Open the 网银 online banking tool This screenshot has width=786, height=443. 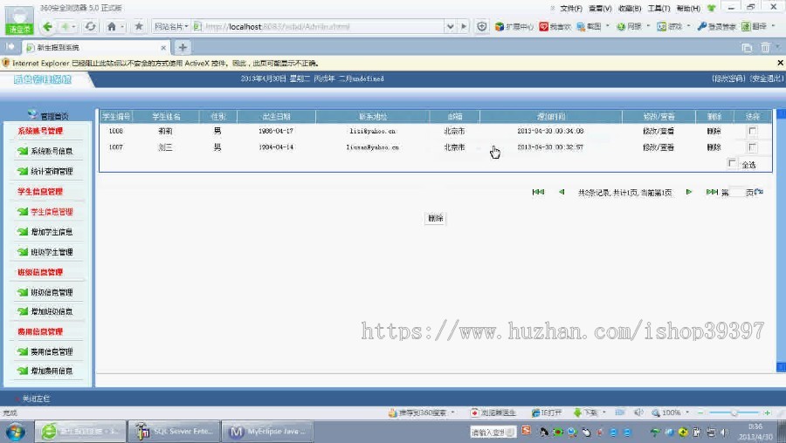pos(629,26)
